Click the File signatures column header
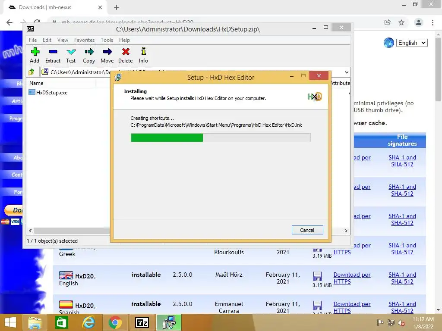The image size is (442, 331). click(x=402, y=140)
